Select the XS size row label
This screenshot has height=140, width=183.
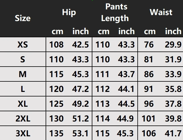tap(23, 45)
